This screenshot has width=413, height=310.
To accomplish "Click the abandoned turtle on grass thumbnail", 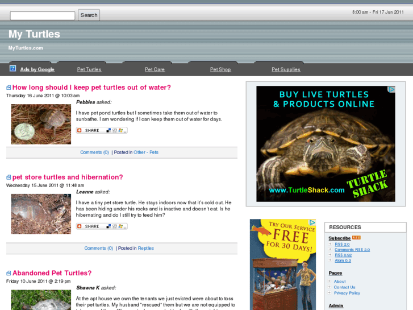I will click(41, 300).
